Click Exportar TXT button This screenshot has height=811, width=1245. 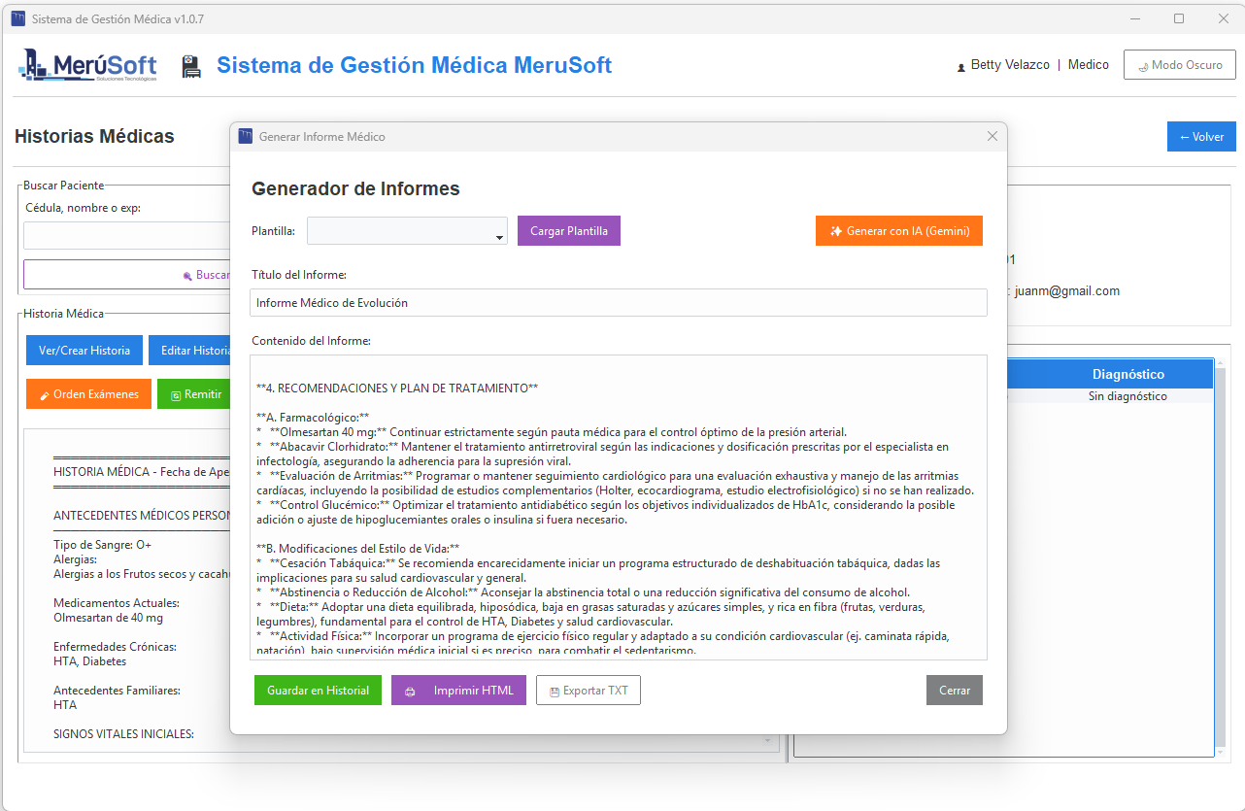(x=589, y=691)
